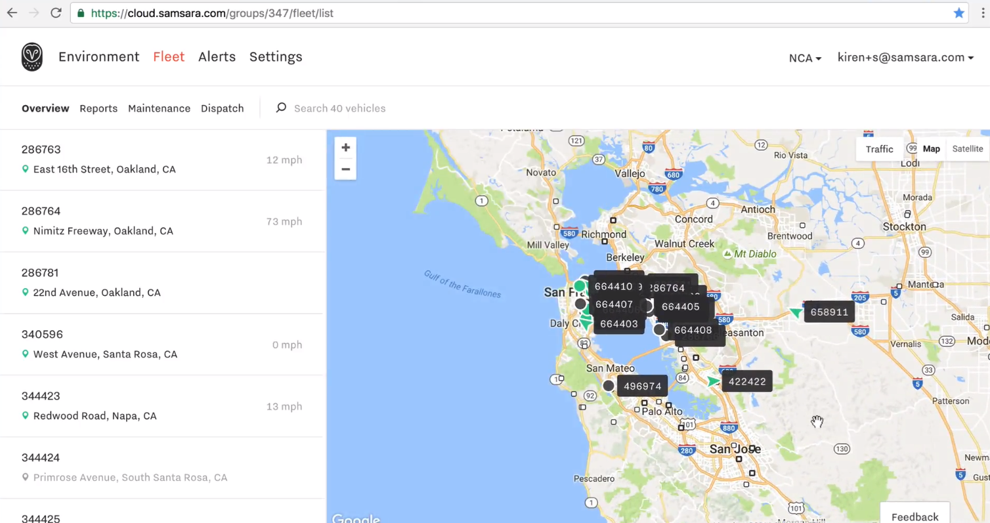
Task: Click the search magnifier icon
Action: coord(281,108)
